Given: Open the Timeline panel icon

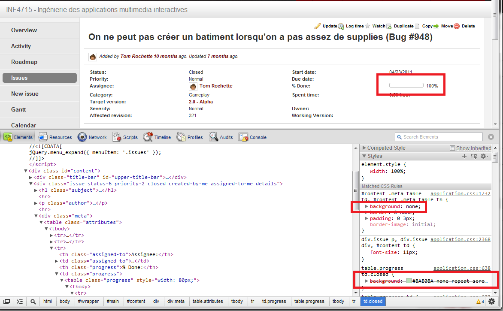Looking at the screenshot, I should (148, 137).
